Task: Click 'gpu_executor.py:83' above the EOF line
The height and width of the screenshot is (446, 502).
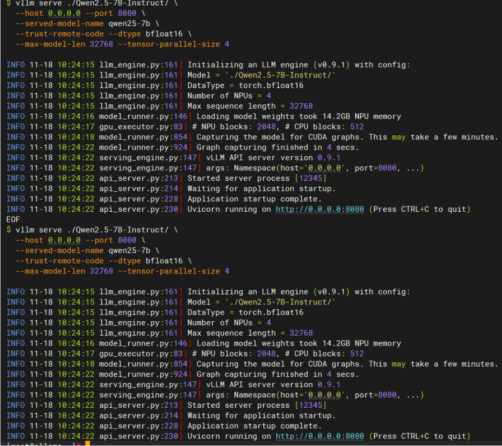Action: (141, 127)
